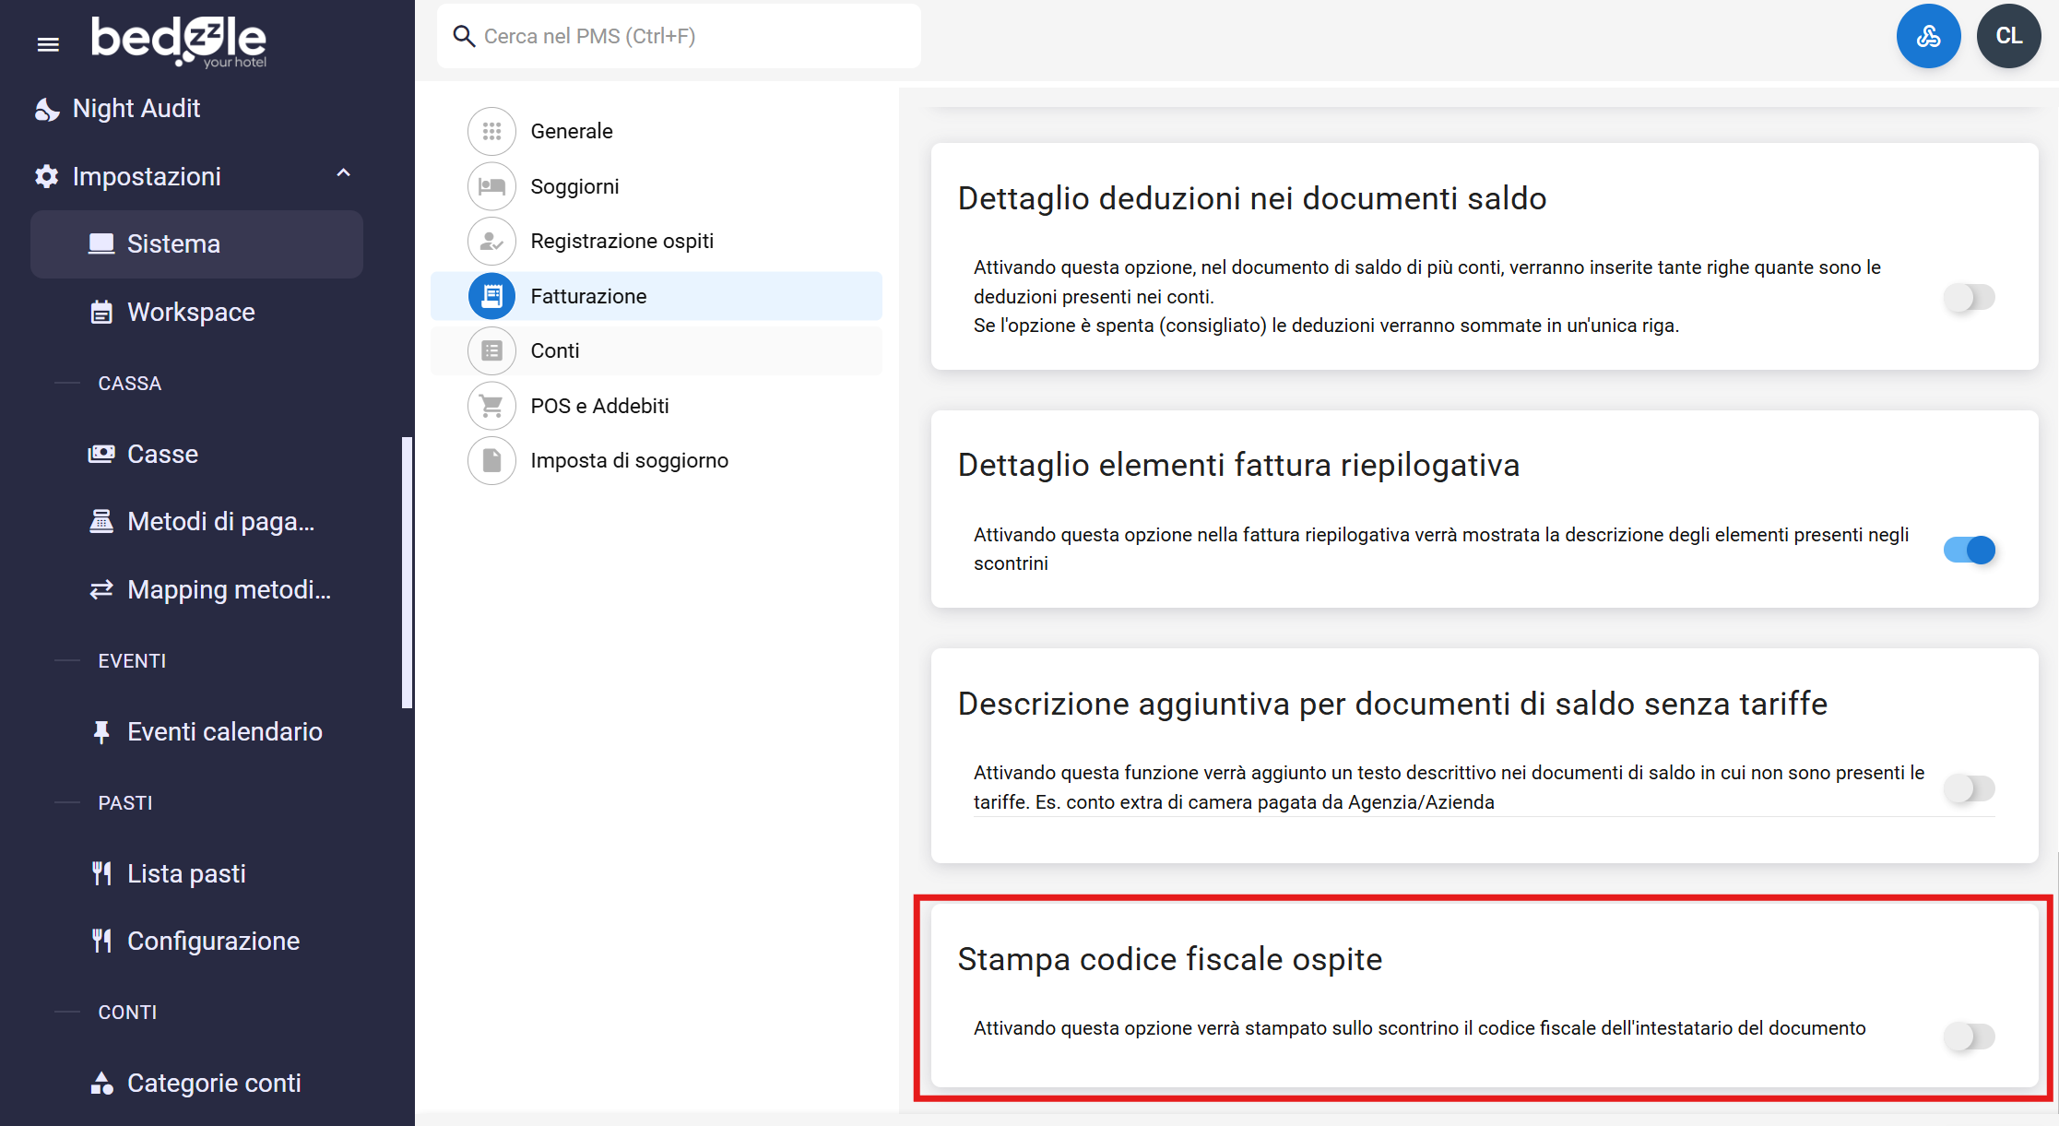
Task: Click Registrazione ospiti person icon
Action: (x=491, y=241)
